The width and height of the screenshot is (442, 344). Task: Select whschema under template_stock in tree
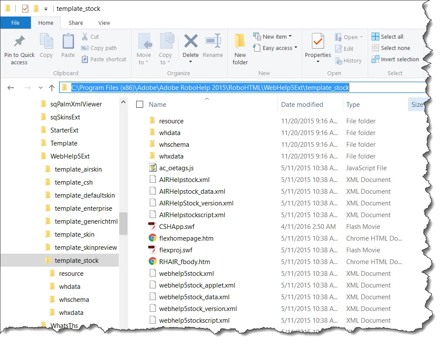[x=74, y=300]
